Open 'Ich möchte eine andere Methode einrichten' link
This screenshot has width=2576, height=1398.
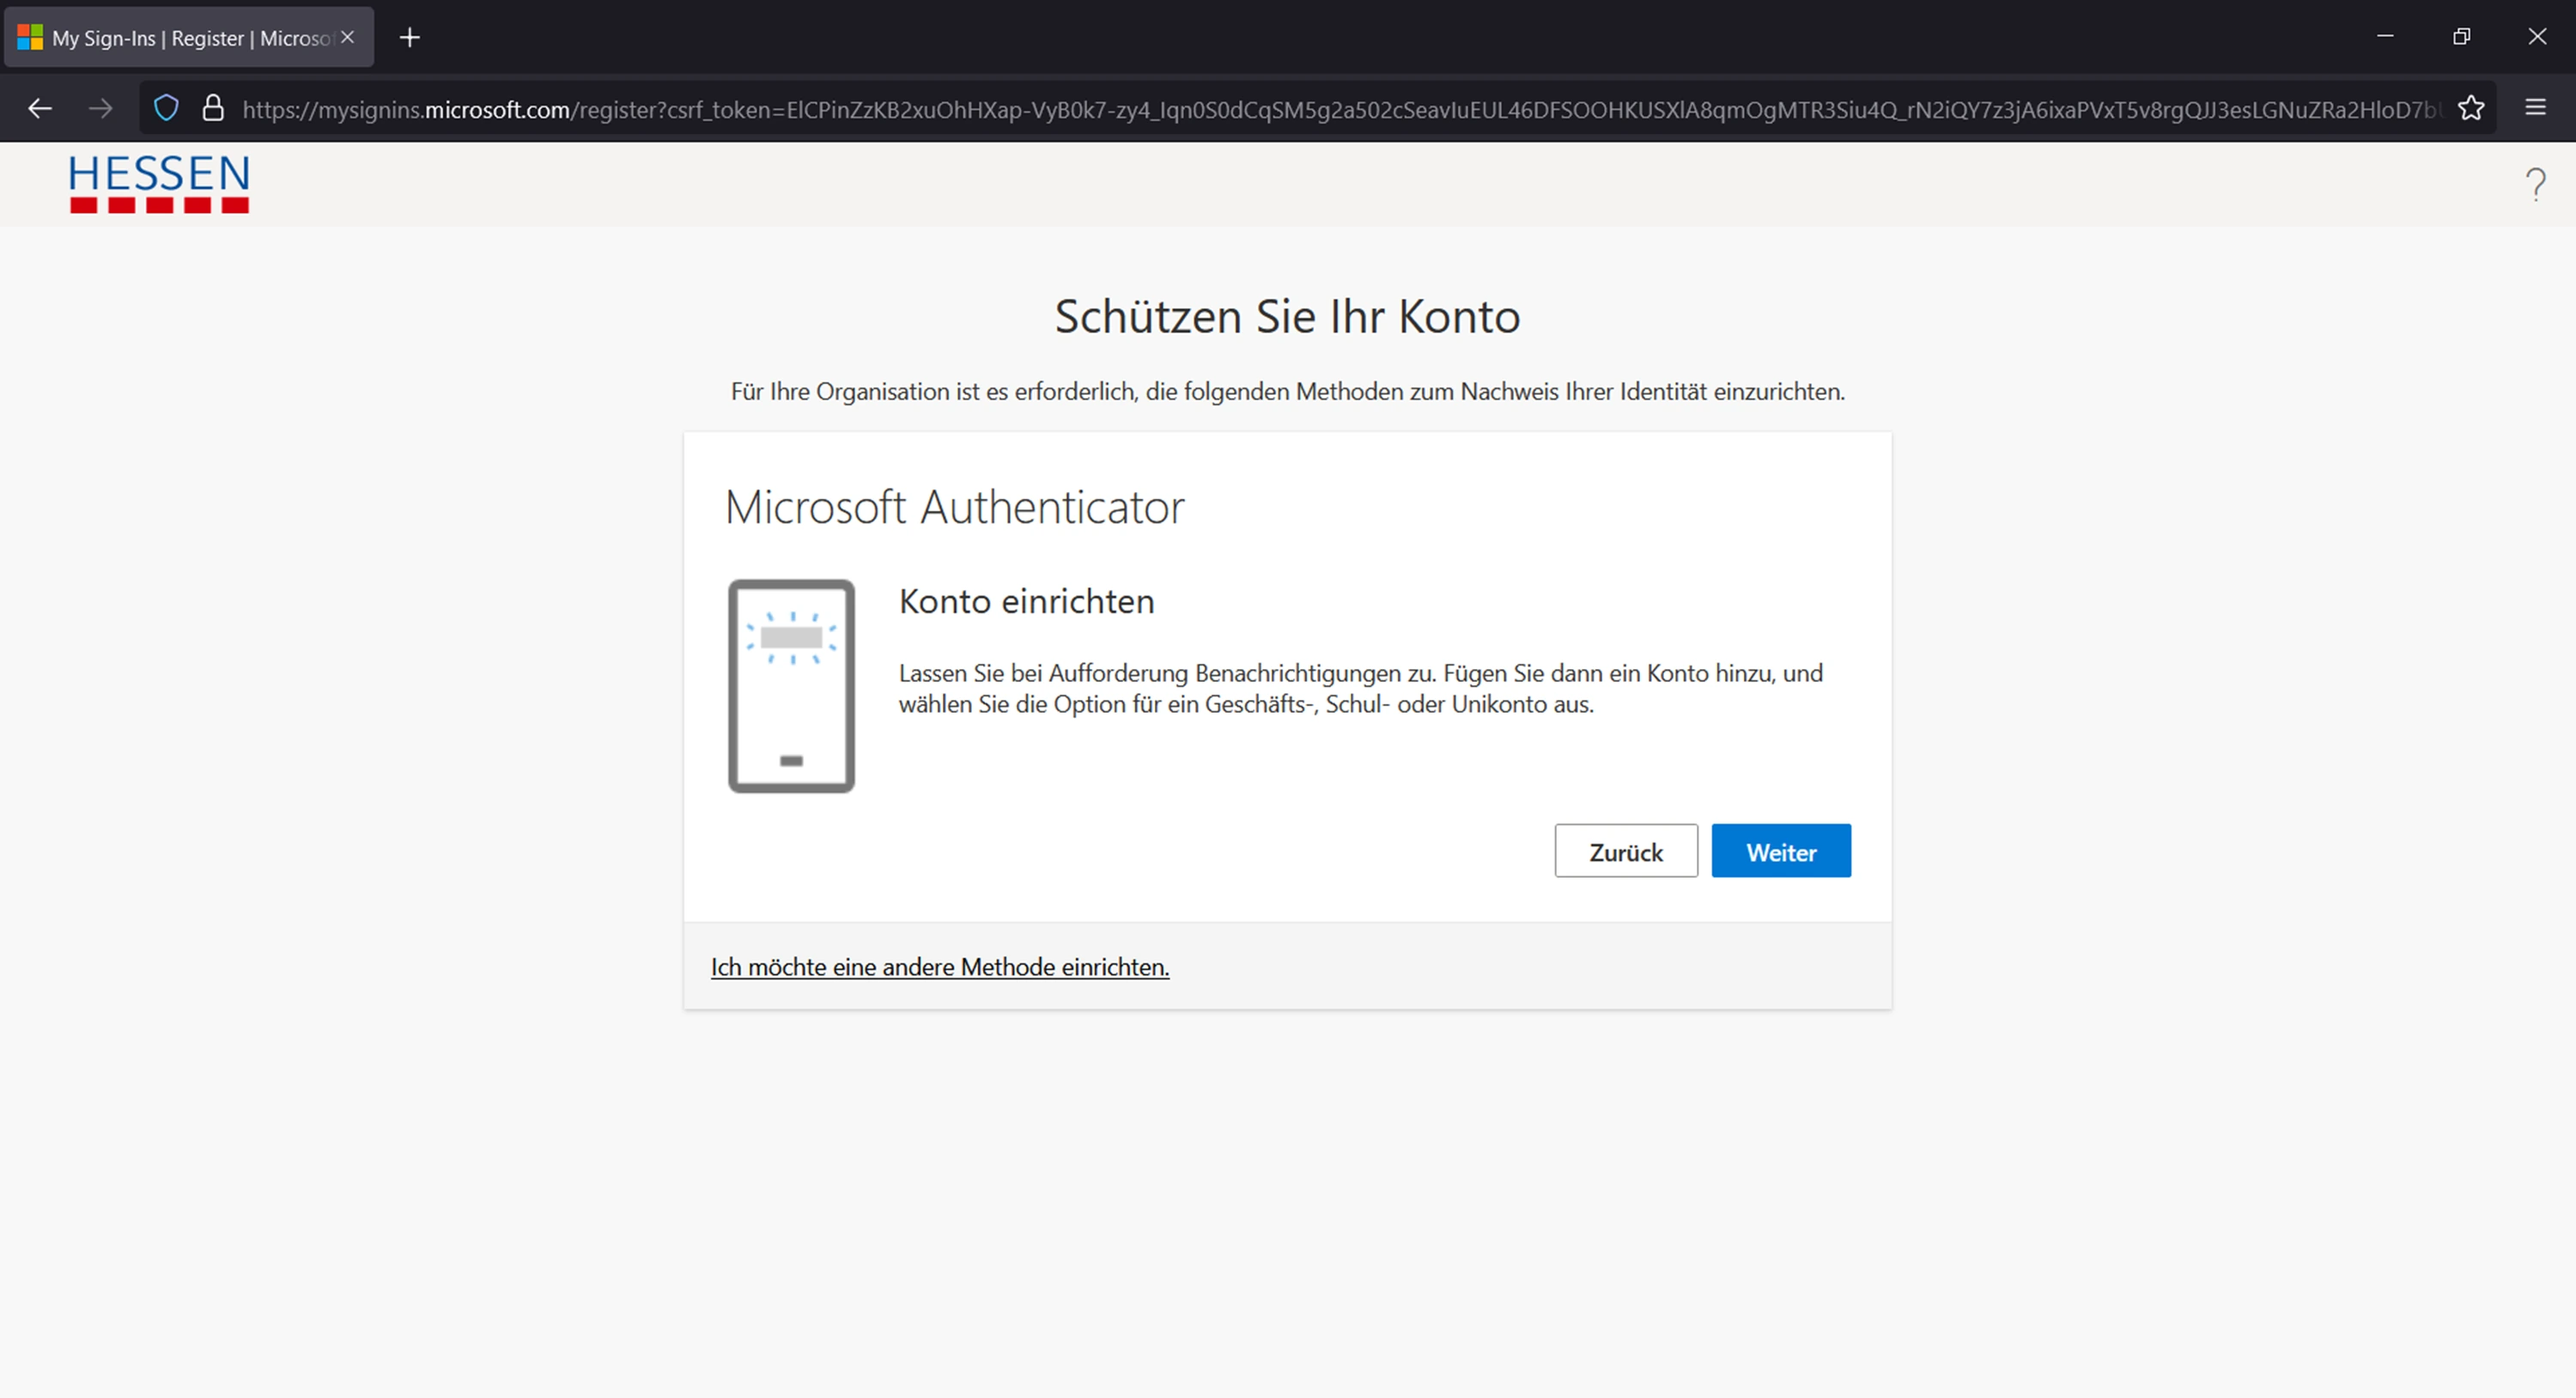[x=940, y=967]
